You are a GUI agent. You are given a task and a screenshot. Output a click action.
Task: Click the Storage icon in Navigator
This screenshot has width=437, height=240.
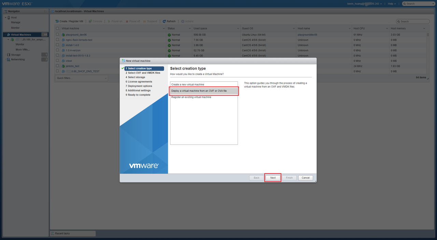9,55
